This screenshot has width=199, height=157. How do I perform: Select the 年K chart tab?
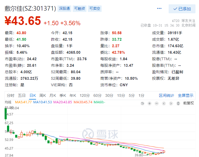[x=73, y=95]
